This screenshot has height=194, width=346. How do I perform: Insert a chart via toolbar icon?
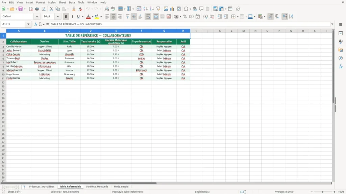172,9
